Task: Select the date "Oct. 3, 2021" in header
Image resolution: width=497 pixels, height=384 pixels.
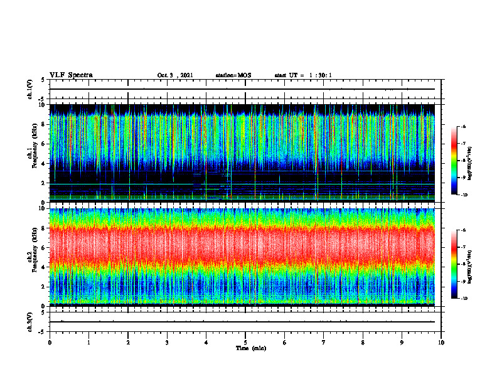Action: point(175,75)
